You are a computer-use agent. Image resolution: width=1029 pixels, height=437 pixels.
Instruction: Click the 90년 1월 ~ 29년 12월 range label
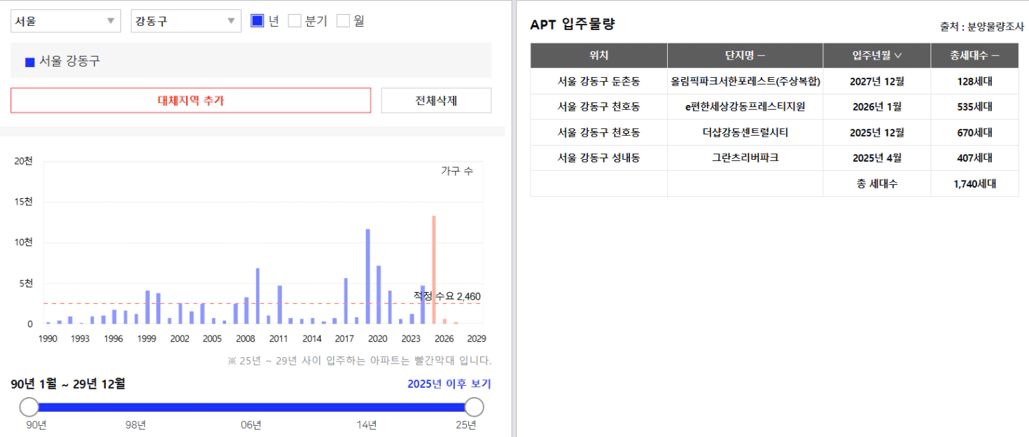68,383
